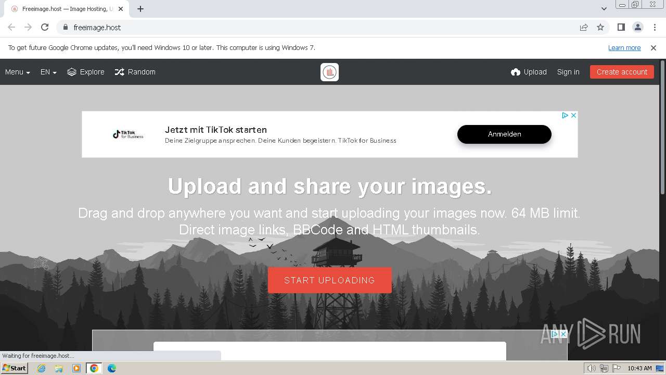Expand the EN language dropdown

click(x=48, y=72)
